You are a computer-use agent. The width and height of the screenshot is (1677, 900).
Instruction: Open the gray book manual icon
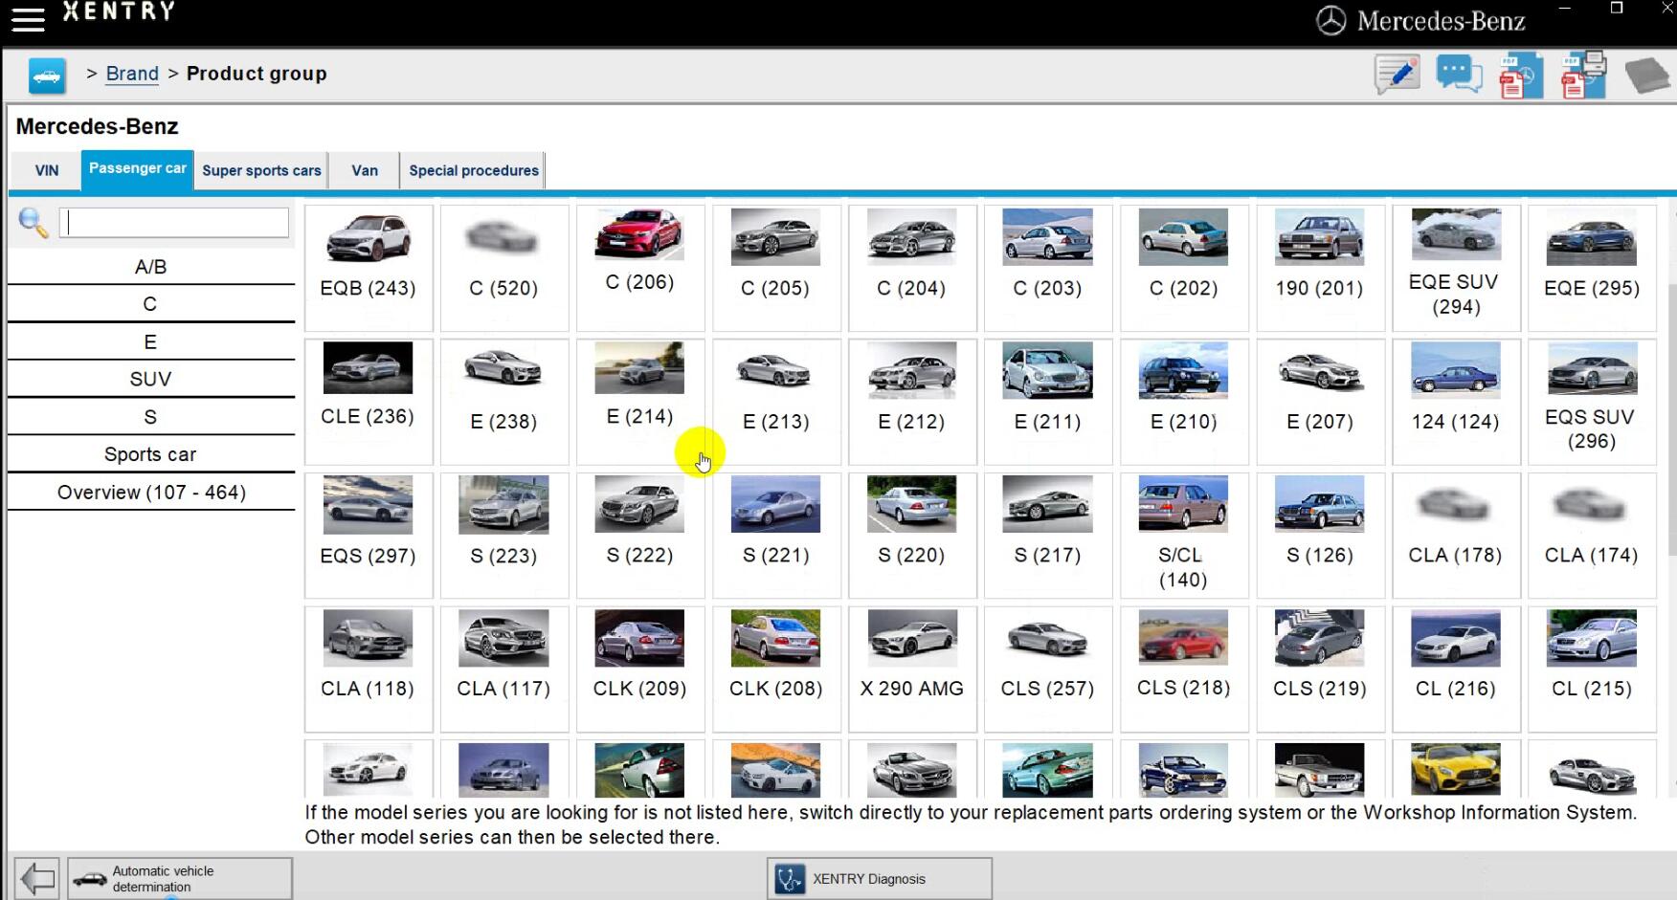(x=1646, y=75)
